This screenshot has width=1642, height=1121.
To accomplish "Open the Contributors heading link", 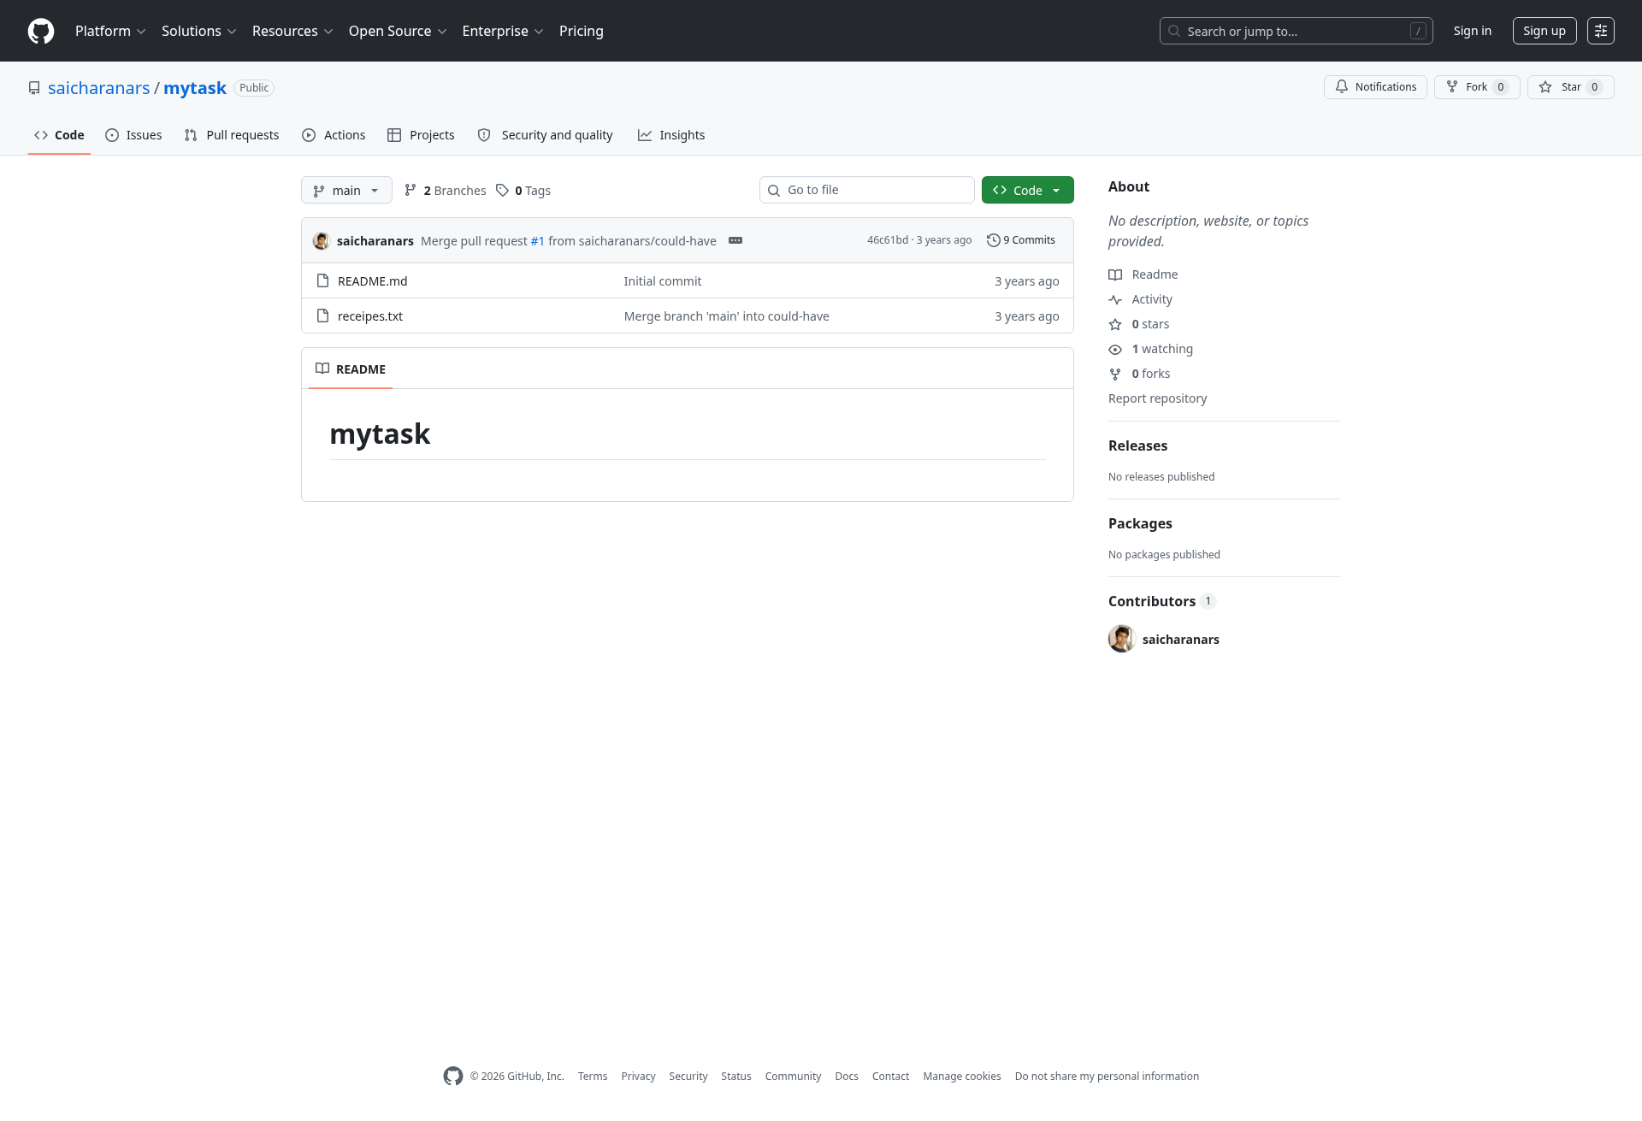I will coord(1161,601).
